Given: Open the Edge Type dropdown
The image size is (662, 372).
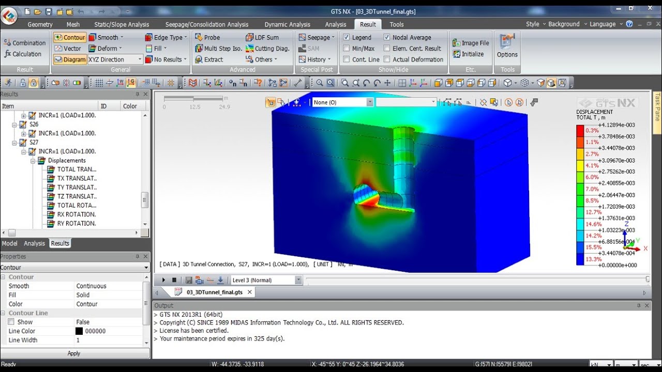Looking at the screenshot, I should pyautogui.click(x=166, y=37).
